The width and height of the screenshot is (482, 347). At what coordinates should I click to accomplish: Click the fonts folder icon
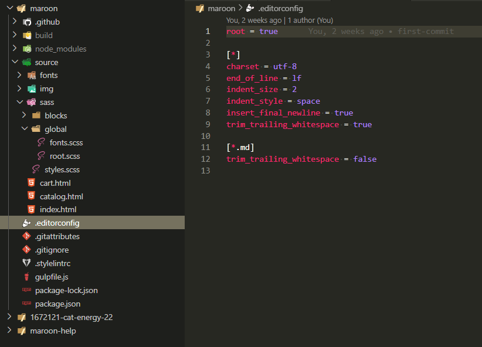pyautogui.click(x=32, y=76)
